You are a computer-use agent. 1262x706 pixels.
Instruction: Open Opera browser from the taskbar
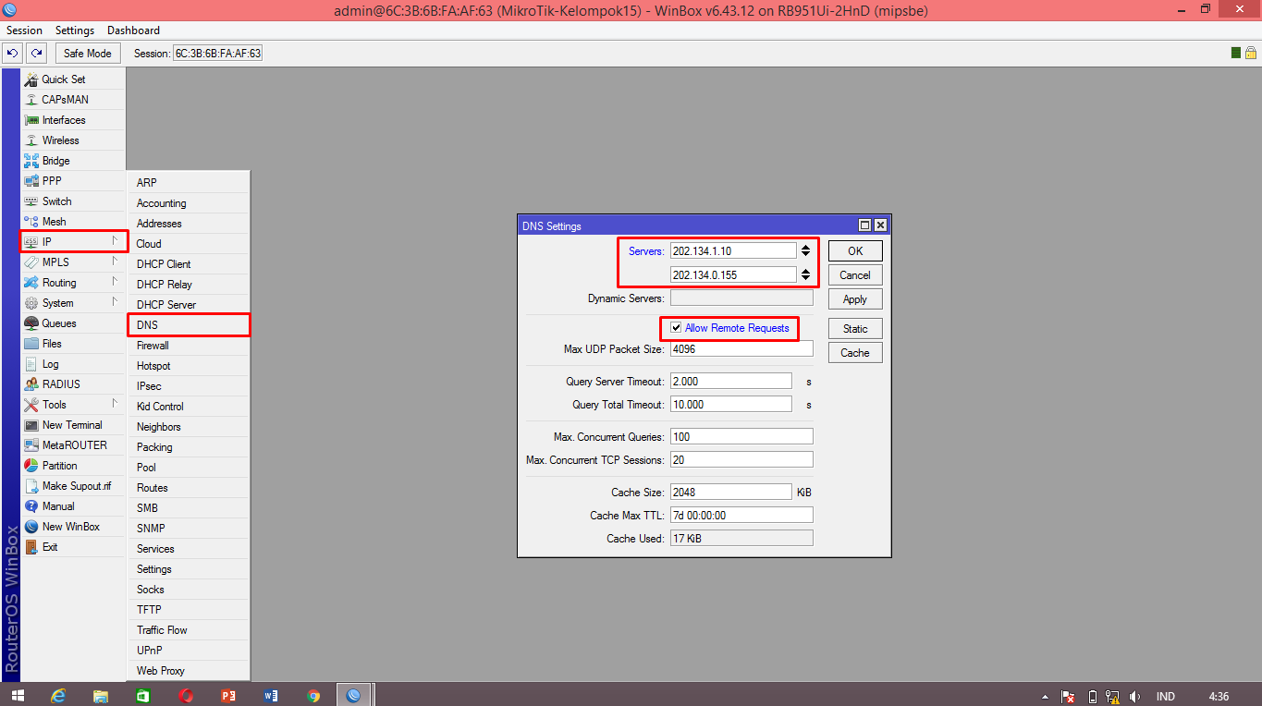tap(186, 695)
